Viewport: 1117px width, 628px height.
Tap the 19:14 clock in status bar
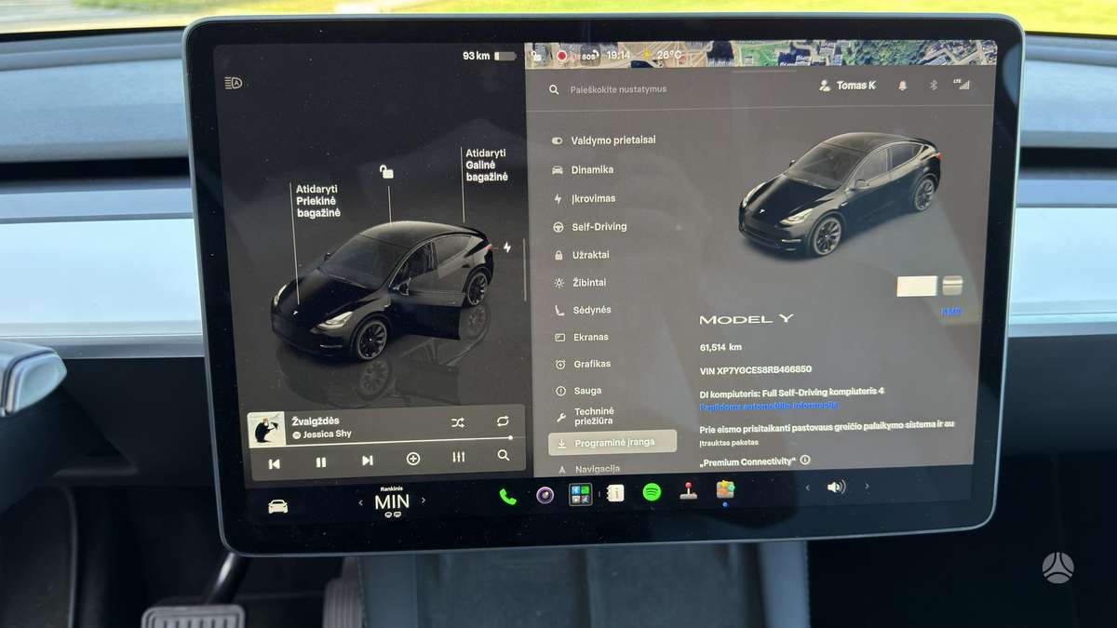coord(617,55)
